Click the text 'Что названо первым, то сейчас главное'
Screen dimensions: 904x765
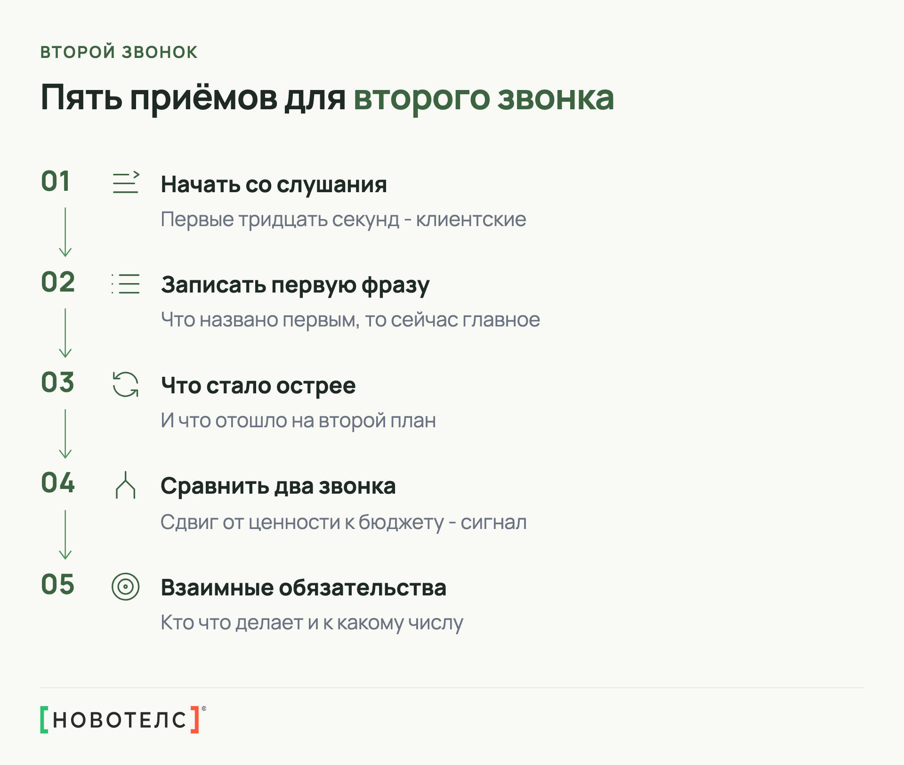click(350, 320)
